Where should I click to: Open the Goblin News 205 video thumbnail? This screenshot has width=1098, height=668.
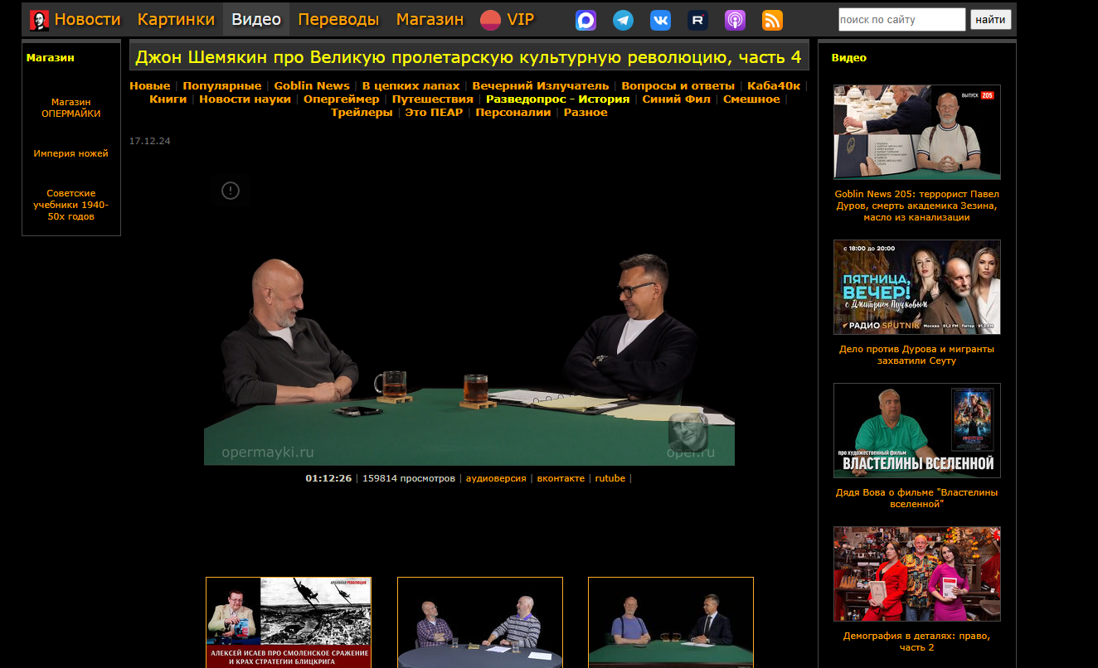(917, 132)
